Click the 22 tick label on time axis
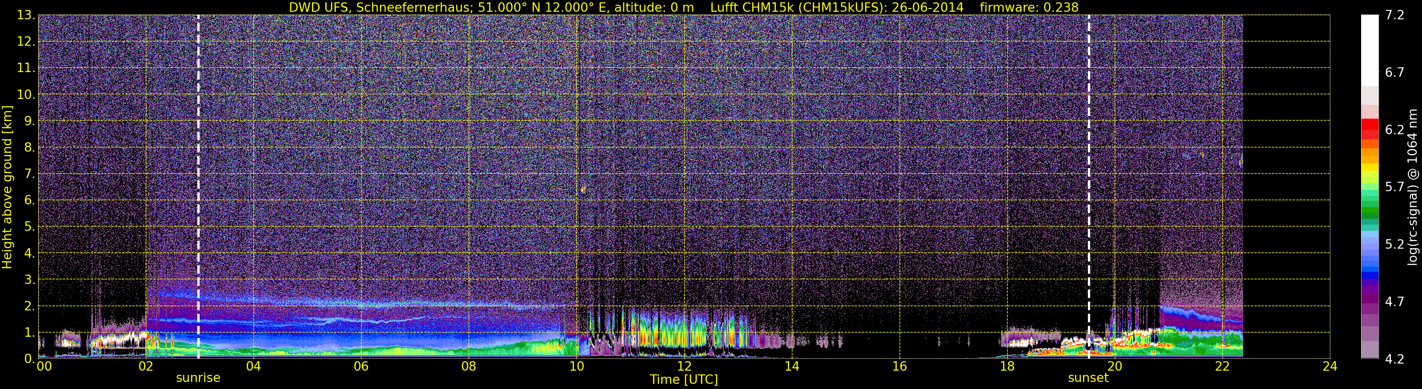This screenshot has height=389, width=1422. tap(1222, 366)
